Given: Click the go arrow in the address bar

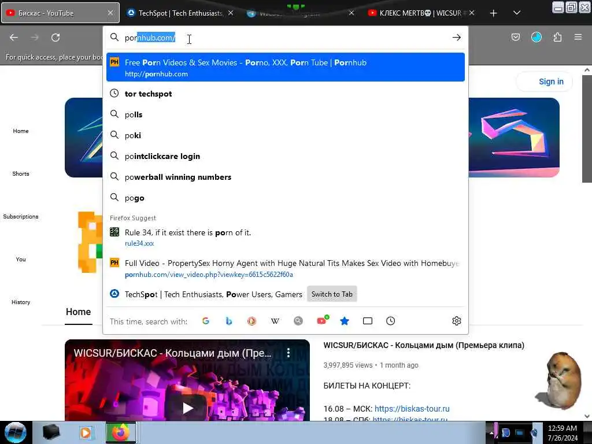Looking at the screenshot, I should pos(457,38).
